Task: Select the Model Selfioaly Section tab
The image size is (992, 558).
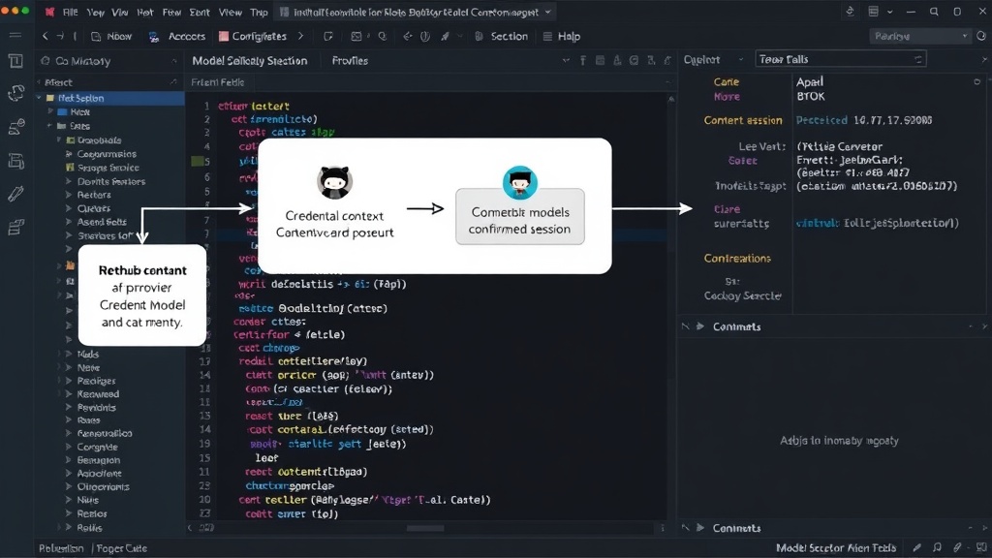Action: pyautogui.click(x=249, y=61)
